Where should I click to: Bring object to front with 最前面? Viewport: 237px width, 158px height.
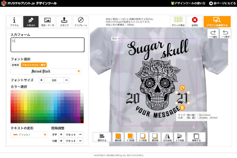click(118, 137)
